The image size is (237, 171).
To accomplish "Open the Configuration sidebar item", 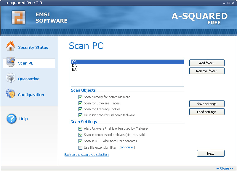I will (31, 95).
